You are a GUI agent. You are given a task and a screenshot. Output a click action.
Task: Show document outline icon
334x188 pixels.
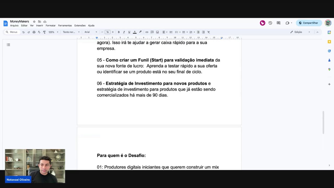click(x=8, y=45)
